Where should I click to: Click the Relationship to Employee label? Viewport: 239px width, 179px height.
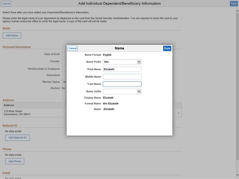pyautogui.click(x=44, y=69)
